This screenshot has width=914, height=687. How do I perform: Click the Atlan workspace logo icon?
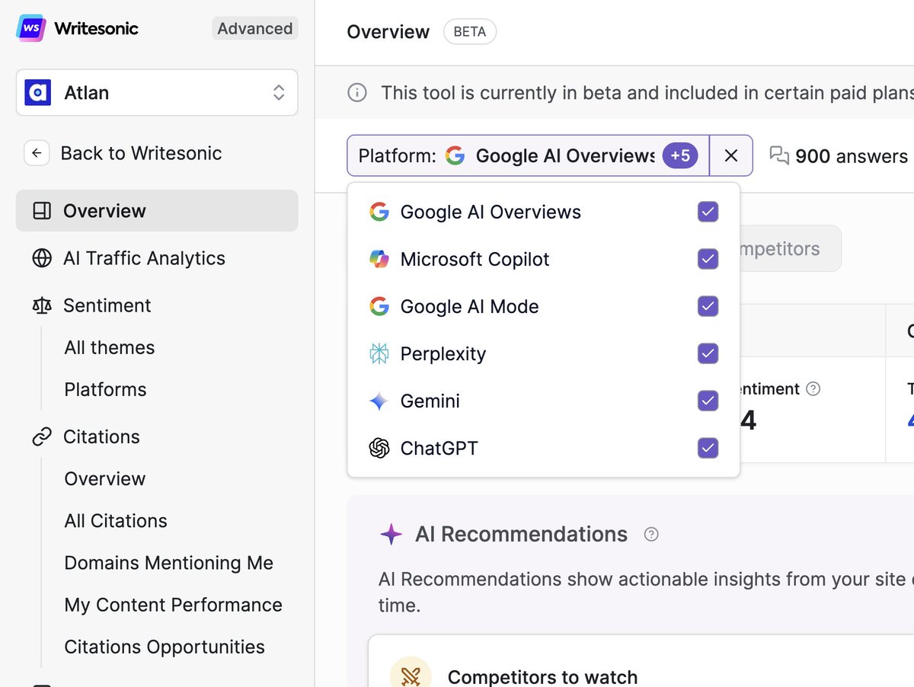point(37,93)
